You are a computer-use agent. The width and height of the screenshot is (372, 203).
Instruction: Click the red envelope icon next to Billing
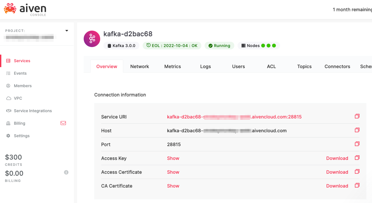click(63, 123)
